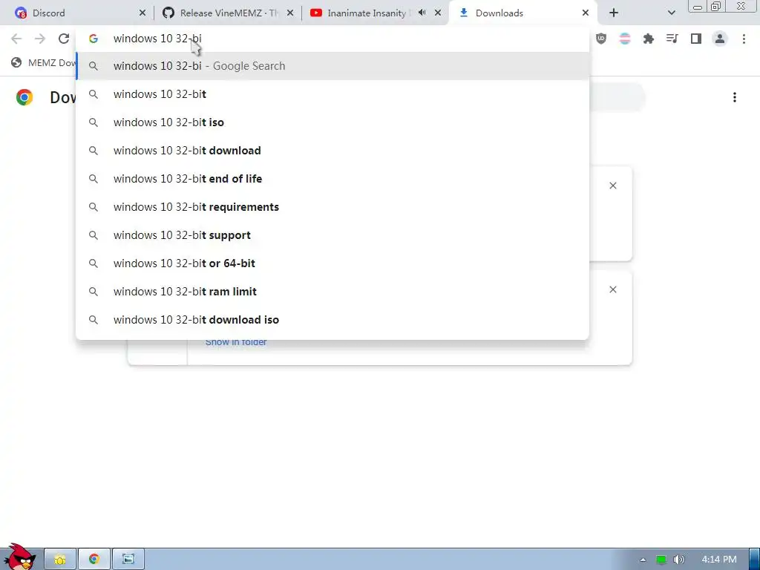The height and width of the screenshot is (570, 760).
Task: Click the Show desktop strip
Action: tap(755, 559)
